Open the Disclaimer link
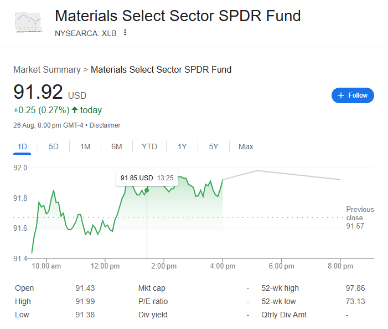Screen dimensions: 388x329 [105, 125]
